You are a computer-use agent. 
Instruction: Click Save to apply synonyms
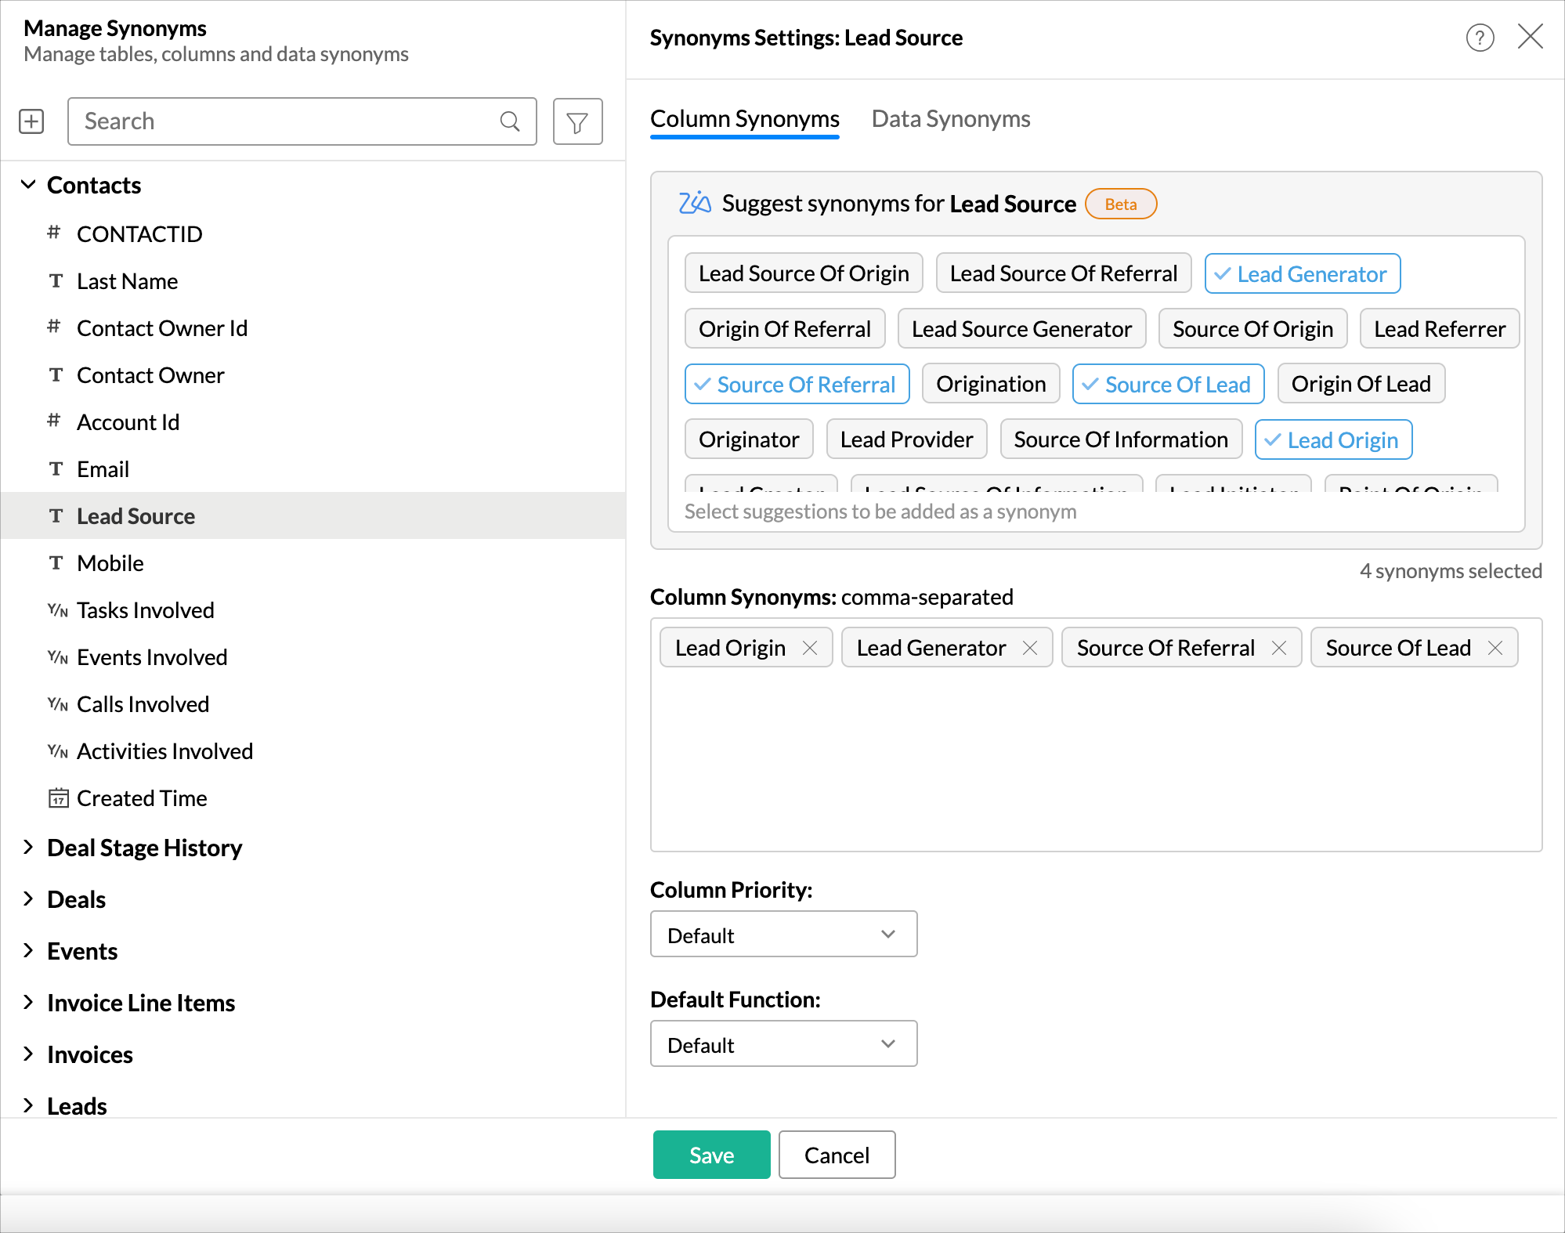pos(710,1154)
